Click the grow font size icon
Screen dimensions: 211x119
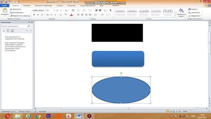57,10
